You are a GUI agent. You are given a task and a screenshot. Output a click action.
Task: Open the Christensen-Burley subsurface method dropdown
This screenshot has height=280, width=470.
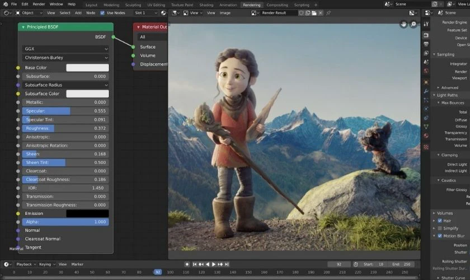[x=65, y=58]
